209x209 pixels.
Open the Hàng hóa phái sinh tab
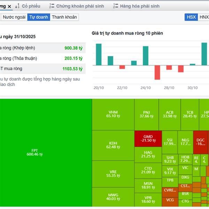pyautogui.click(x=140, y=6)
